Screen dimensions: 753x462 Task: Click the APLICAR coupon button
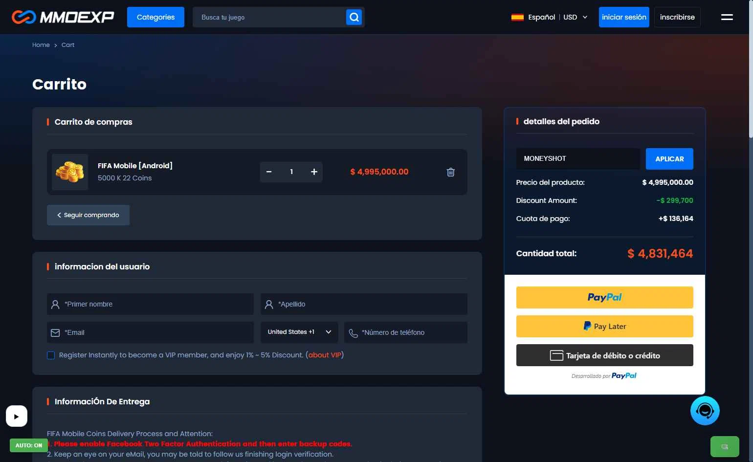tap(669, 159)
